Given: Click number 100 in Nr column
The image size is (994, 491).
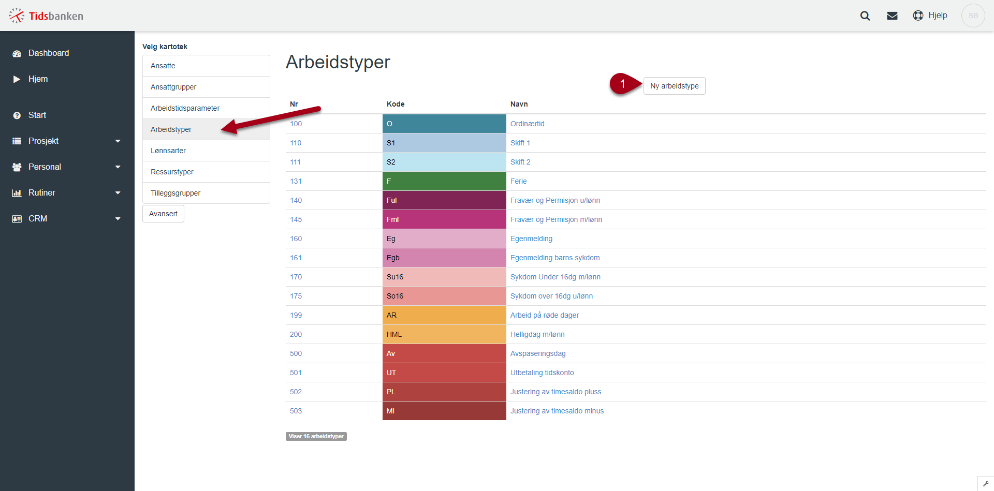Looking at the screenshot, I should pos(296,124).
